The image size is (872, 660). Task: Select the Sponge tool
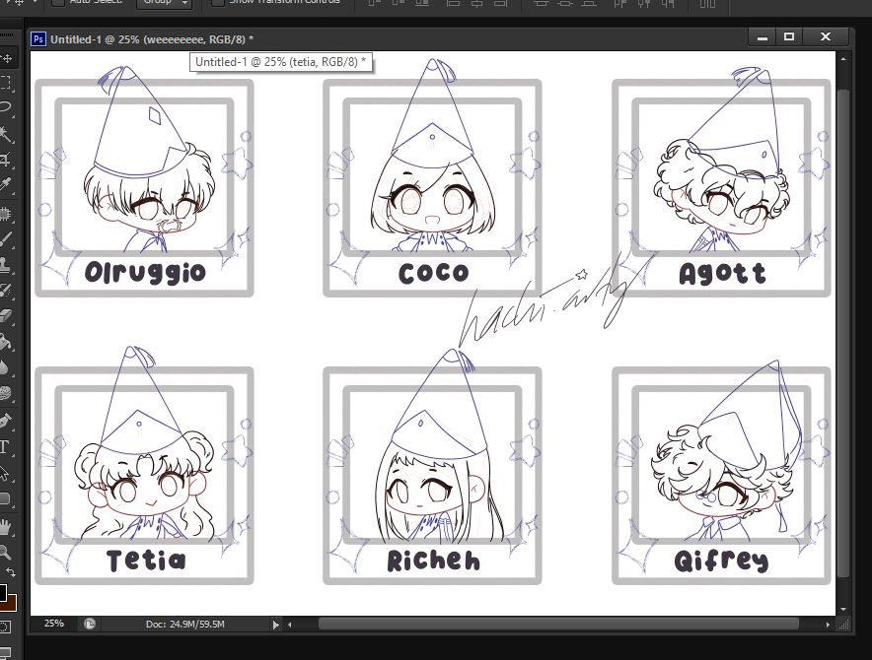6,393
